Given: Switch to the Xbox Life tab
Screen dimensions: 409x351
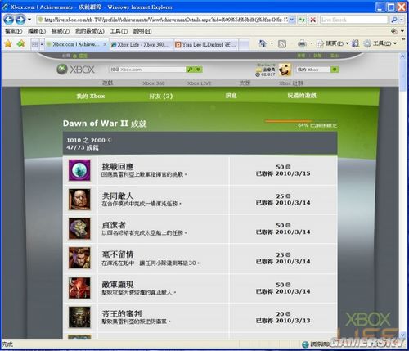Looking at the screenshot, I should click(142, 44).
